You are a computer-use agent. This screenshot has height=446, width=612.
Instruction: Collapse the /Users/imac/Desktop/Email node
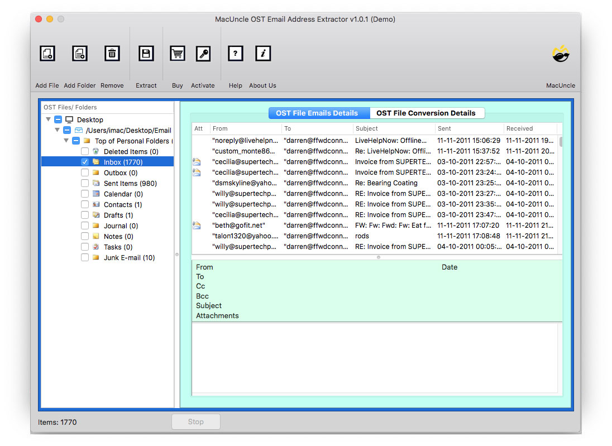coord(58,130)
